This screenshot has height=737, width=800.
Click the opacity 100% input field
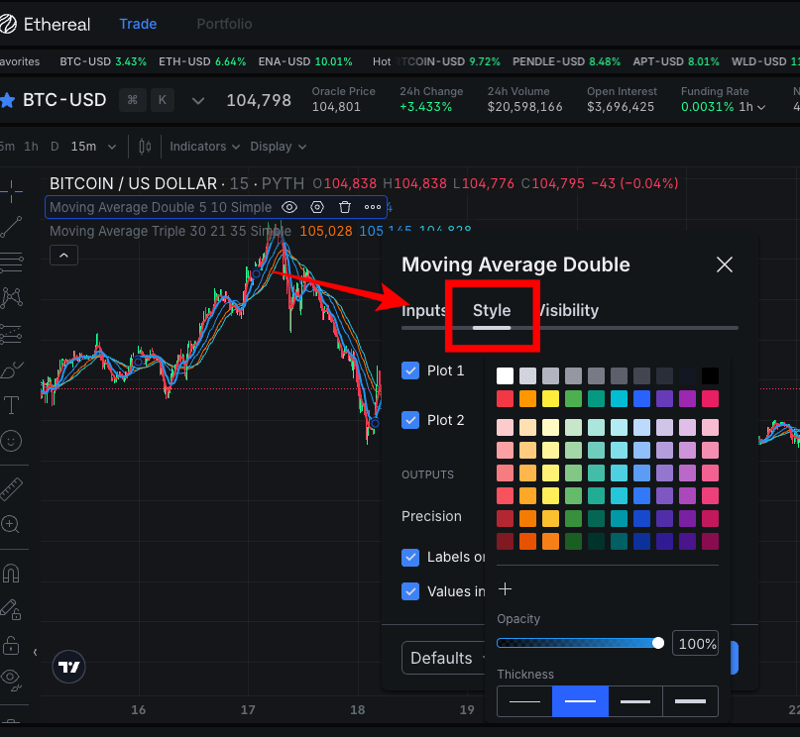695,643
